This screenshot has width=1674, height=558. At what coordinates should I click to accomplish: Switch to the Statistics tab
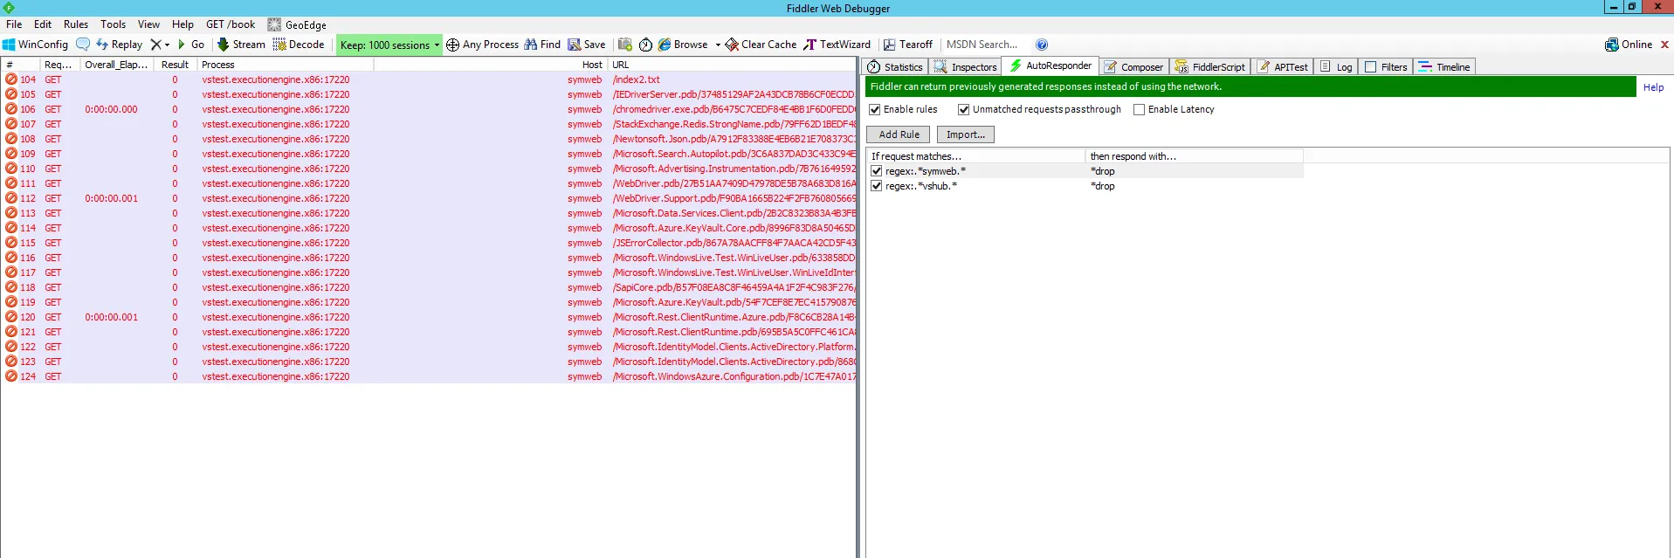tap(895, 67)
